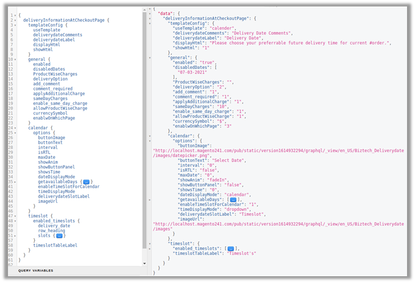415x283 pixels.
Task: Collapse the "data" object in response pane
Action: (149, 14)
